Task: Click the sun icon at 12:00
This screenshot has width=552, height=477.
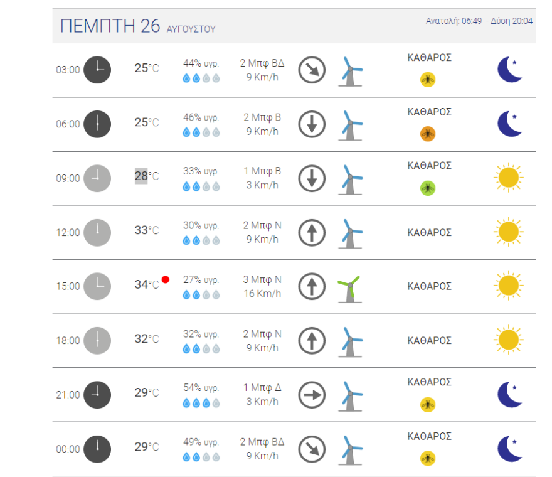Action: 508,232
